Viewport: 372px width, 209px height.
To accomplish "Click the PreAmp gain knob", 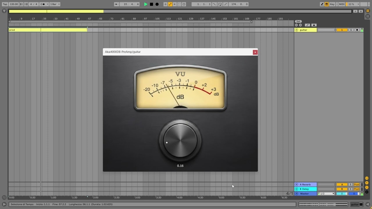I will 180,141.
